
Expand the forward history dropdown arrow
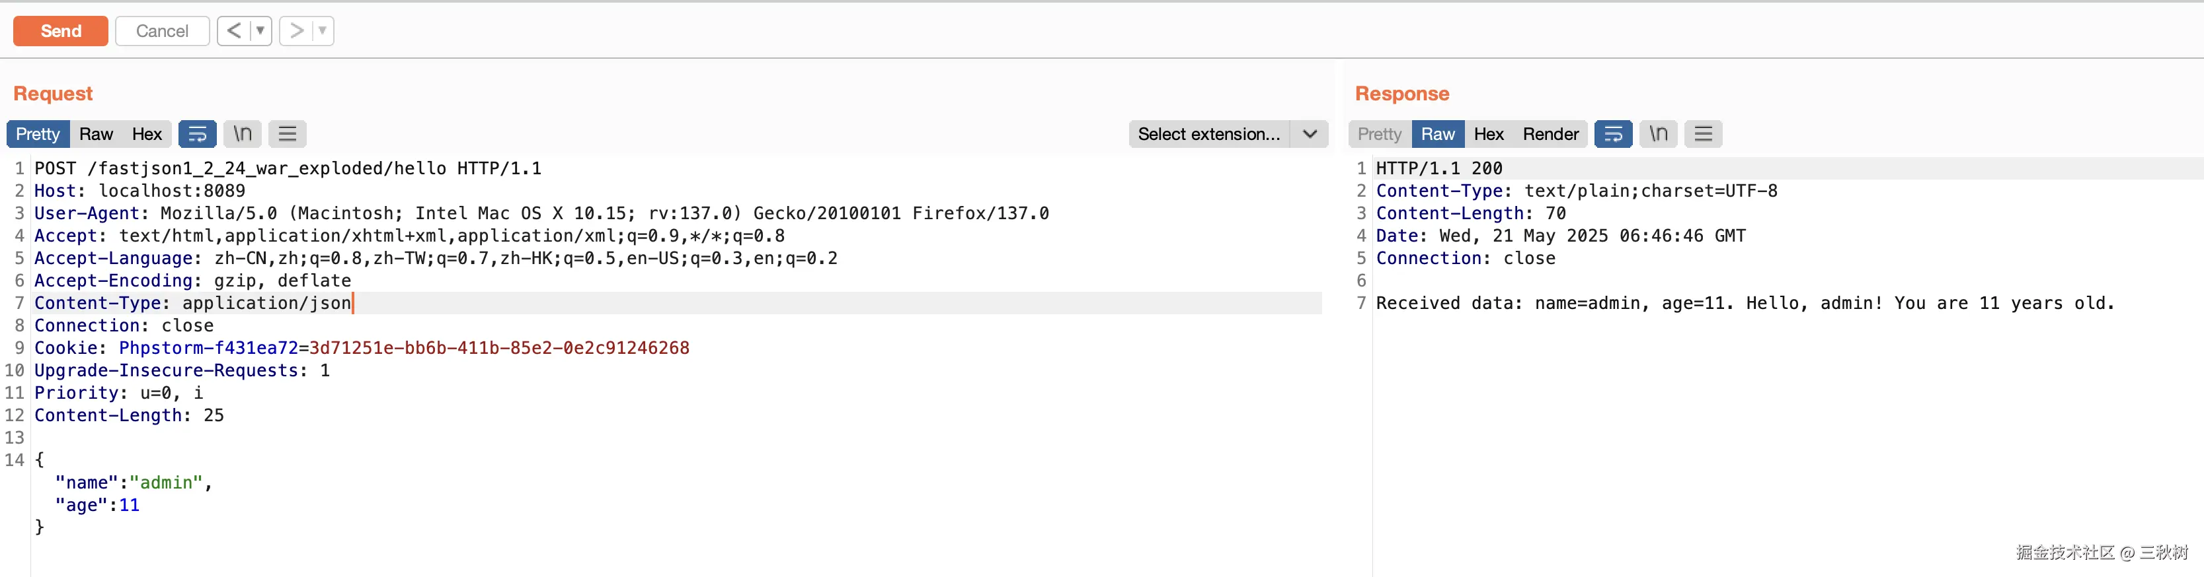pos(323,31)
